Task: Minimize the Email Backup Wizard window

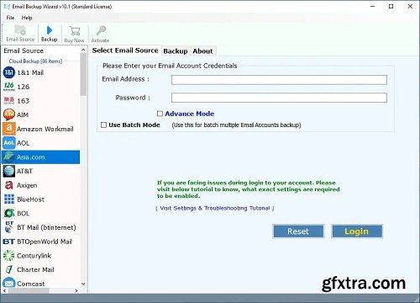Action: [x=372, y=6]
